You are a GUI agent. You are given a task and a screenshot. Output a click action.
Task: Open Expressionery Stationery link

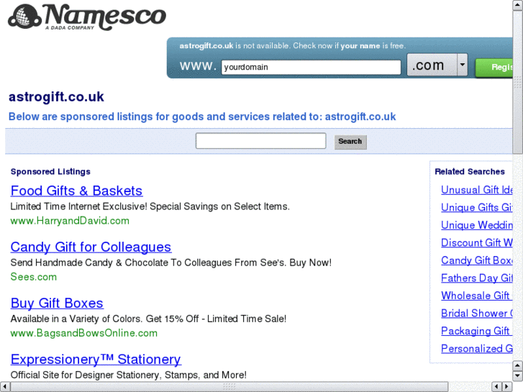click(96, 360)
